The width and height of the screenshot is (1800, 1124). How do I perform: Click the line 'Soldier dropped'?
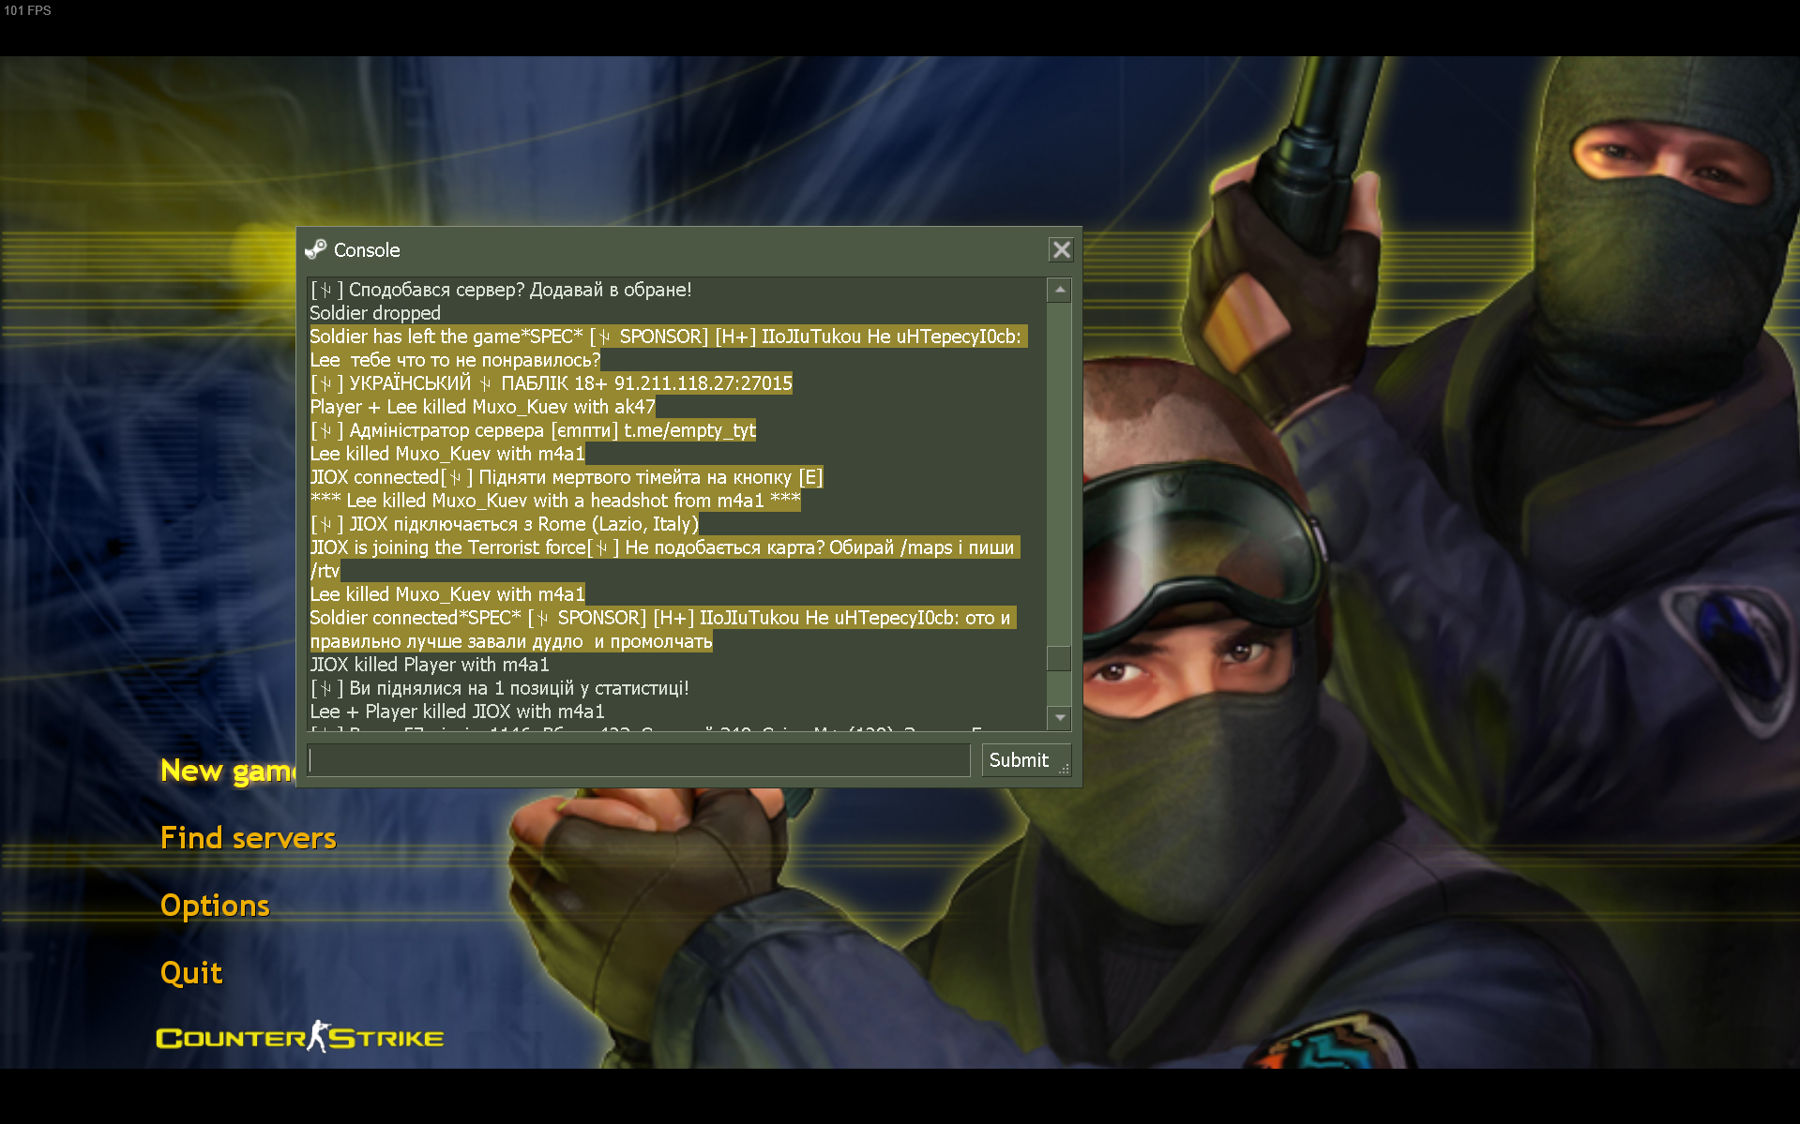click(375, 313)
